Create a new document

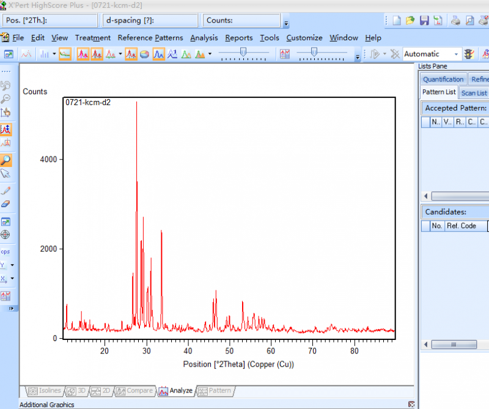click(397, 20)
